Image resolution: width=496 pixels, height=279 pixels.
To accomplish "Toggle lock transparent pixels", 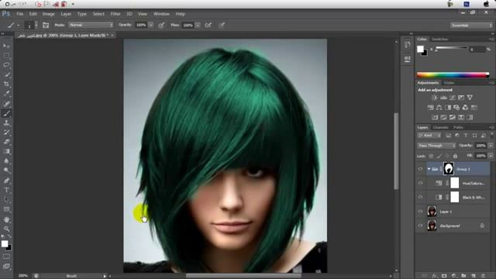I will click(x=431, y=156).
